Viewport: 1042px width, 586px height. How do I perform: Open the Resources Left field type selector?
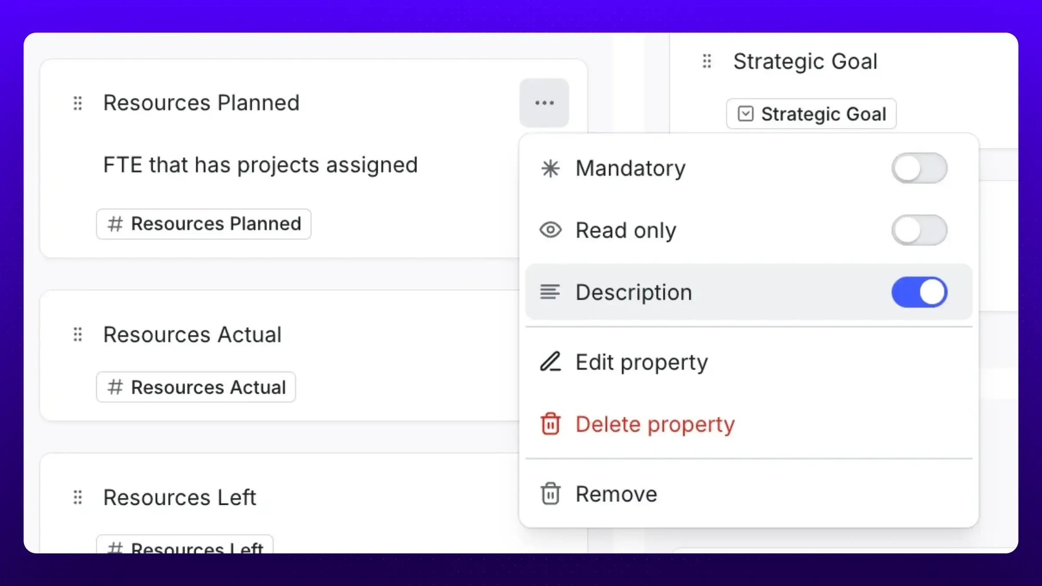[x=185, y=547]
